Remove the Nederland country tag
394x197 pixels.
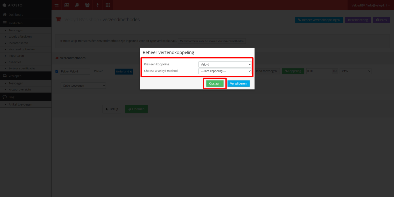click(x=131, y=71)
